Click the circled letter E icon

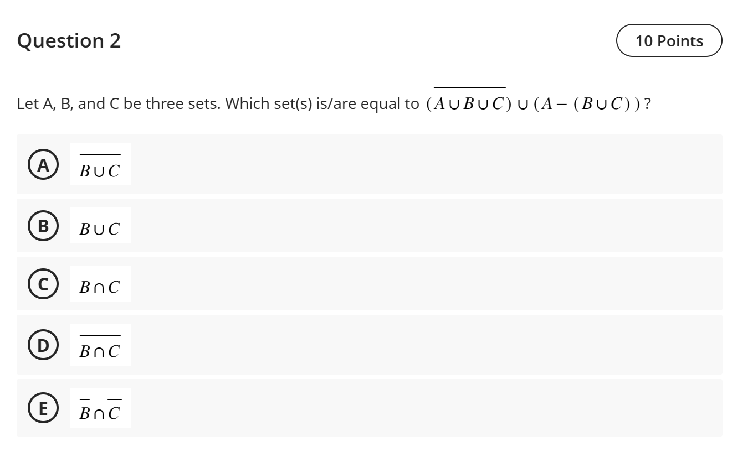tap(43, 408)
